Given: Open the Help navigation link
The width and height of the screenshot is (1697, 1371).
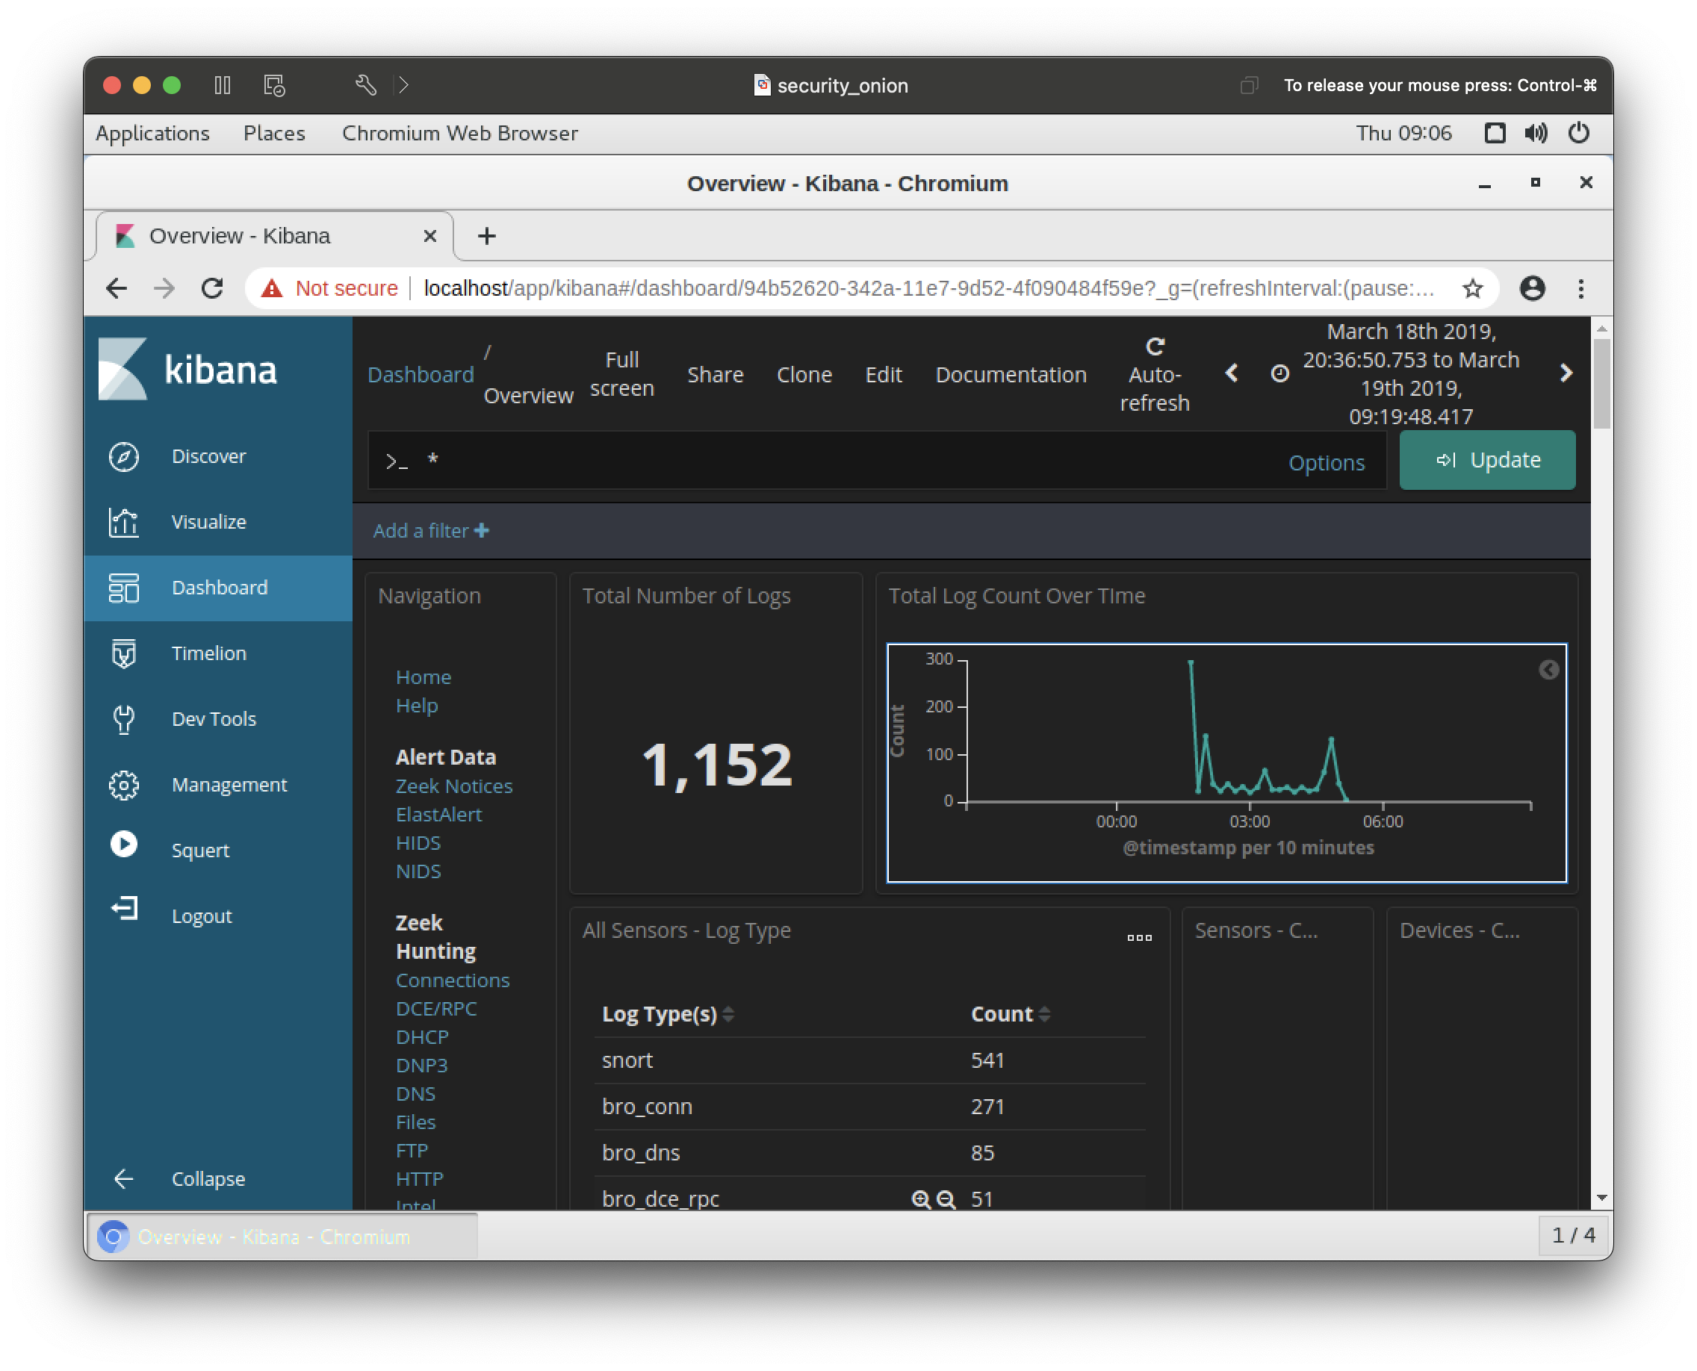Looking at the screenshot, I should point(416,705).
